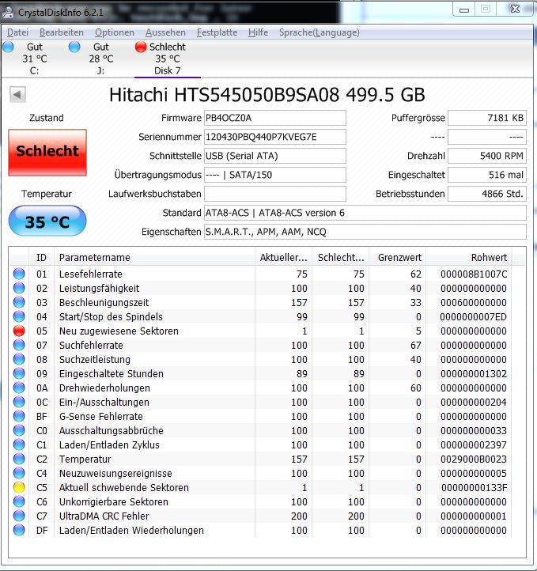The width and height of the screenshot is (537, 571).
Task: Click the Schlecht... column header
Action: coord(341,258)
